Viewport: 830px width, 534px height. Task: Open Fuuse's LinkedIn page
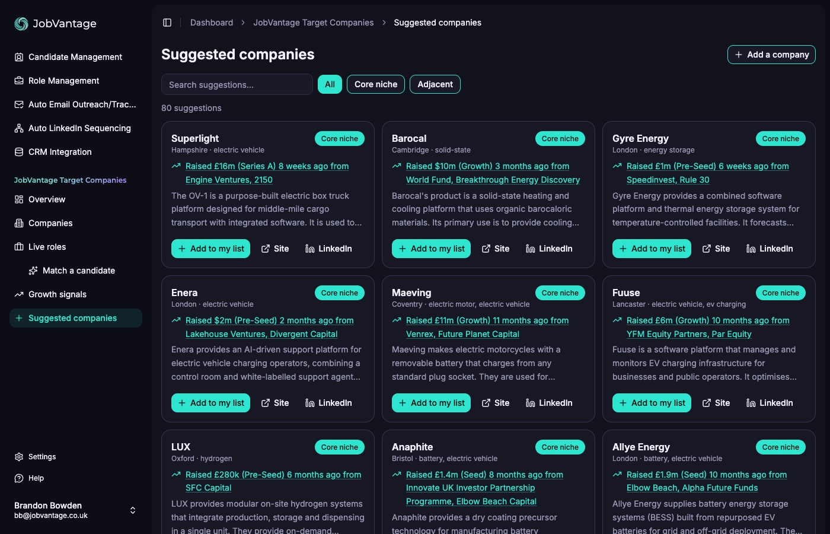tap(770, 403)
